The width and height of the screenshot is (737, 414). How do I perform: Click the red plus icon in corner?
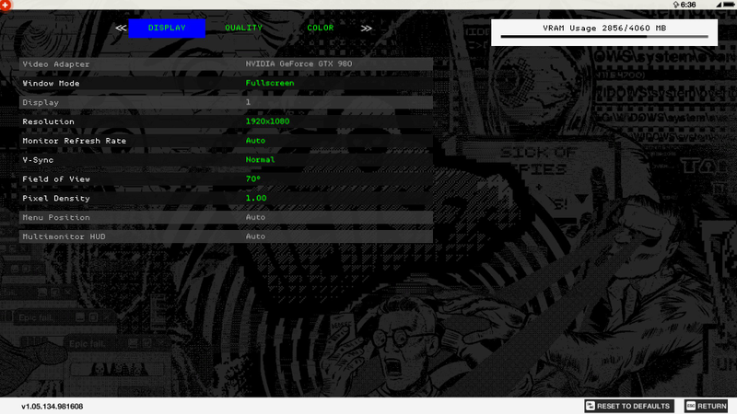6,6
